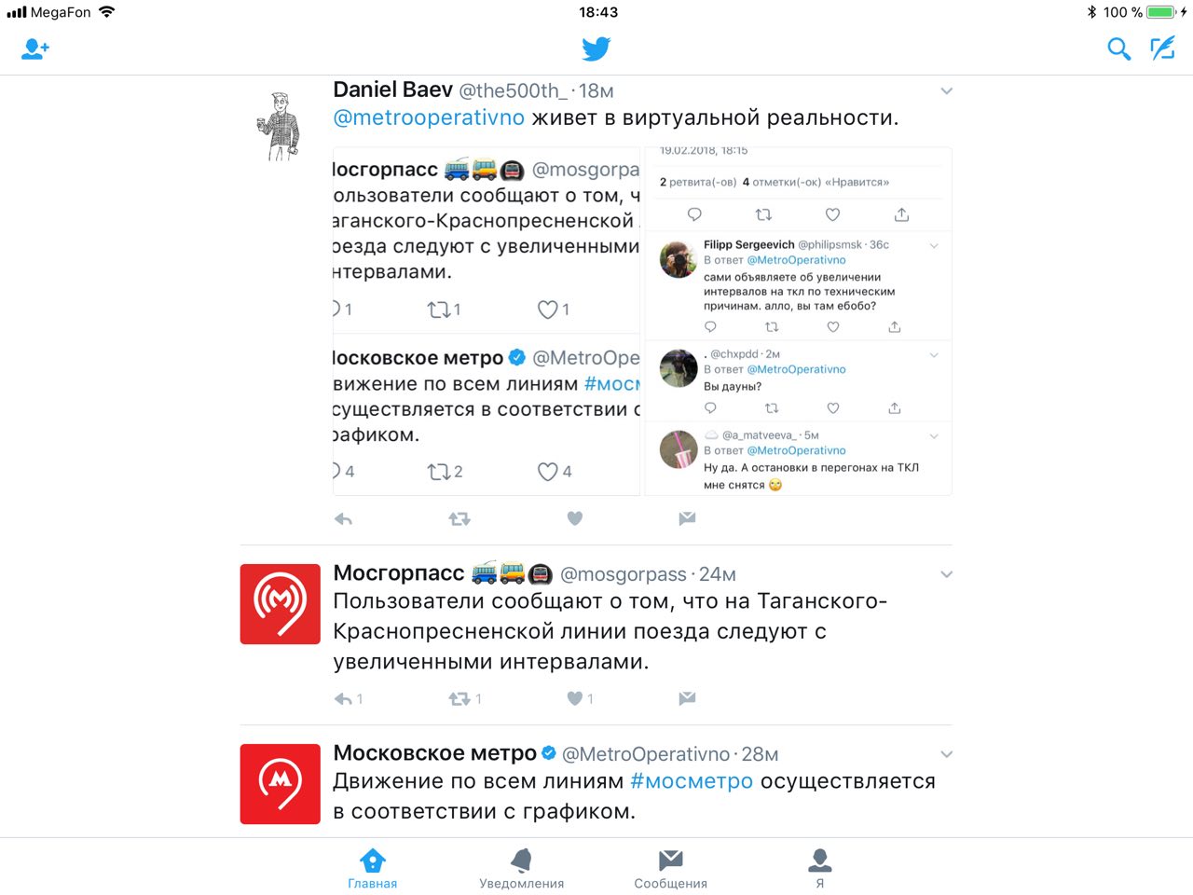Open Московское метро tweet options chevron

[946, 754]
